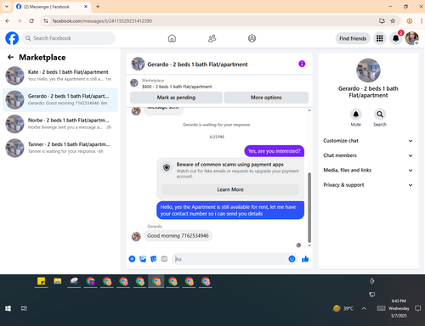Attach a photo file icon in composer
Viewport: 425px width, 326px height.
tap(143, 259)
